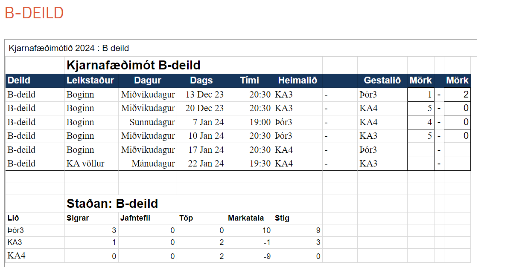Select the Heimalið column header
The width and height of the screenshot is (522, 267).
(x=298, y=80)
